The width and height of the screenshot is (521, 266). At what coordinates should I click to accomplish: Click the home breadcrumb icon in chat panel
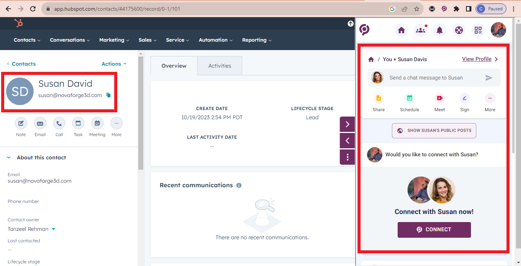[x=371, y=59]
